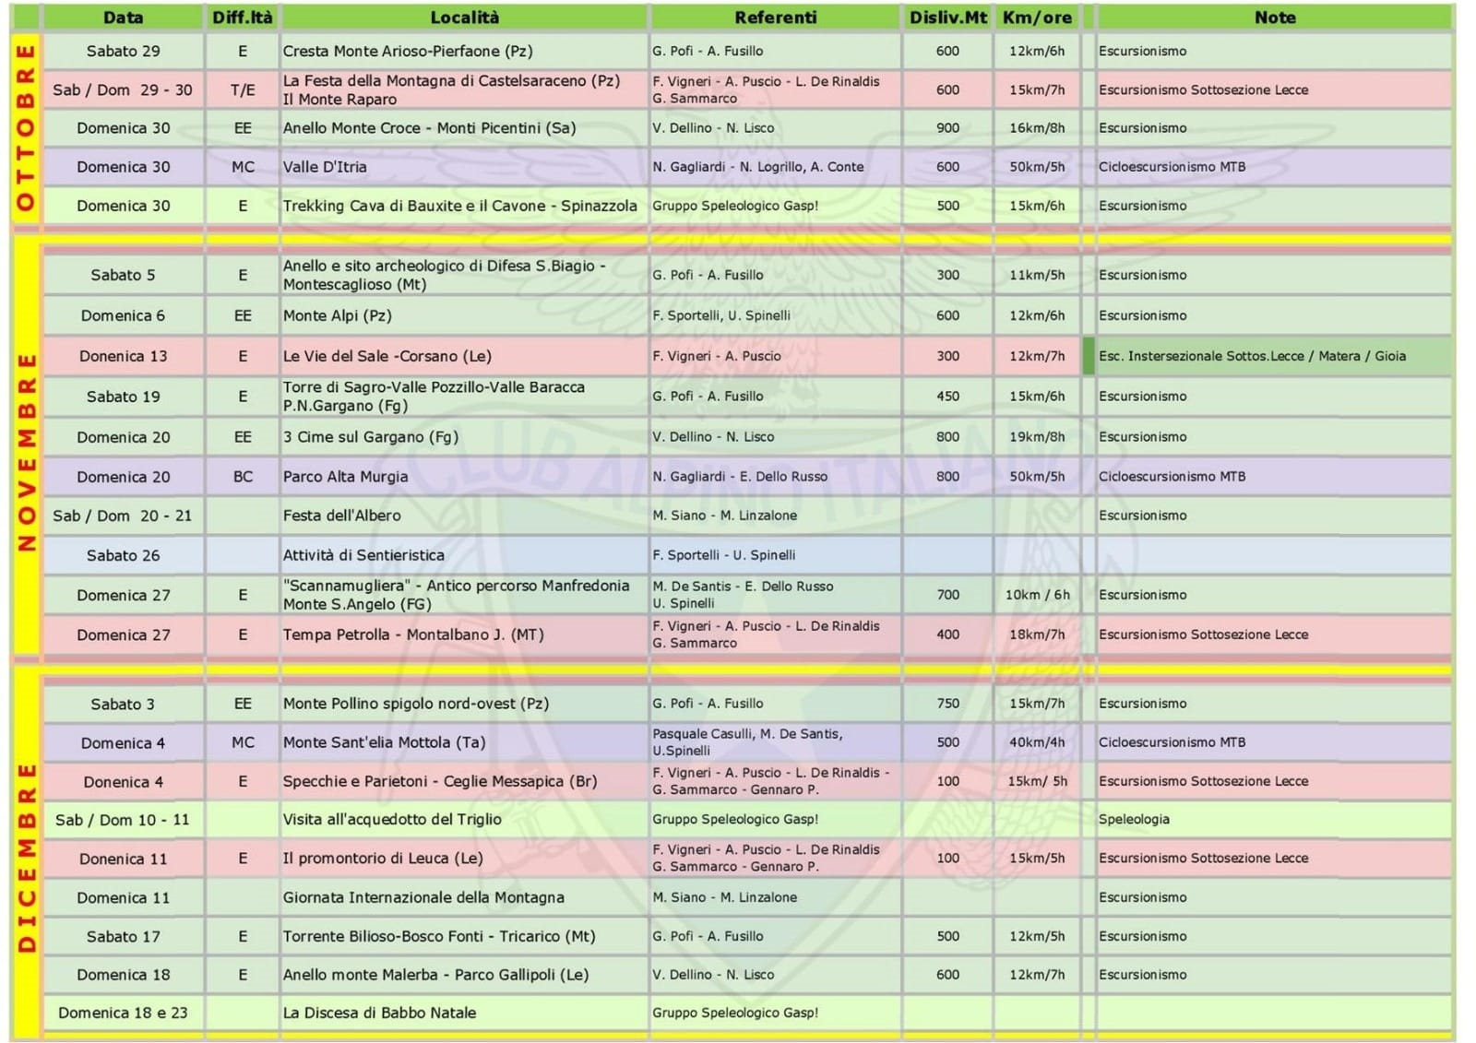1476x1043 pixels.
Task: Select the '40km/4h' cell
Action: [x=1037, y=742]
